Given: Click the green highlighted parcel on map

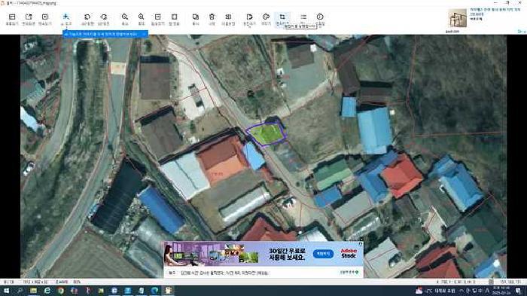Looking at the screenshot, I should click(x=267, y=134).
